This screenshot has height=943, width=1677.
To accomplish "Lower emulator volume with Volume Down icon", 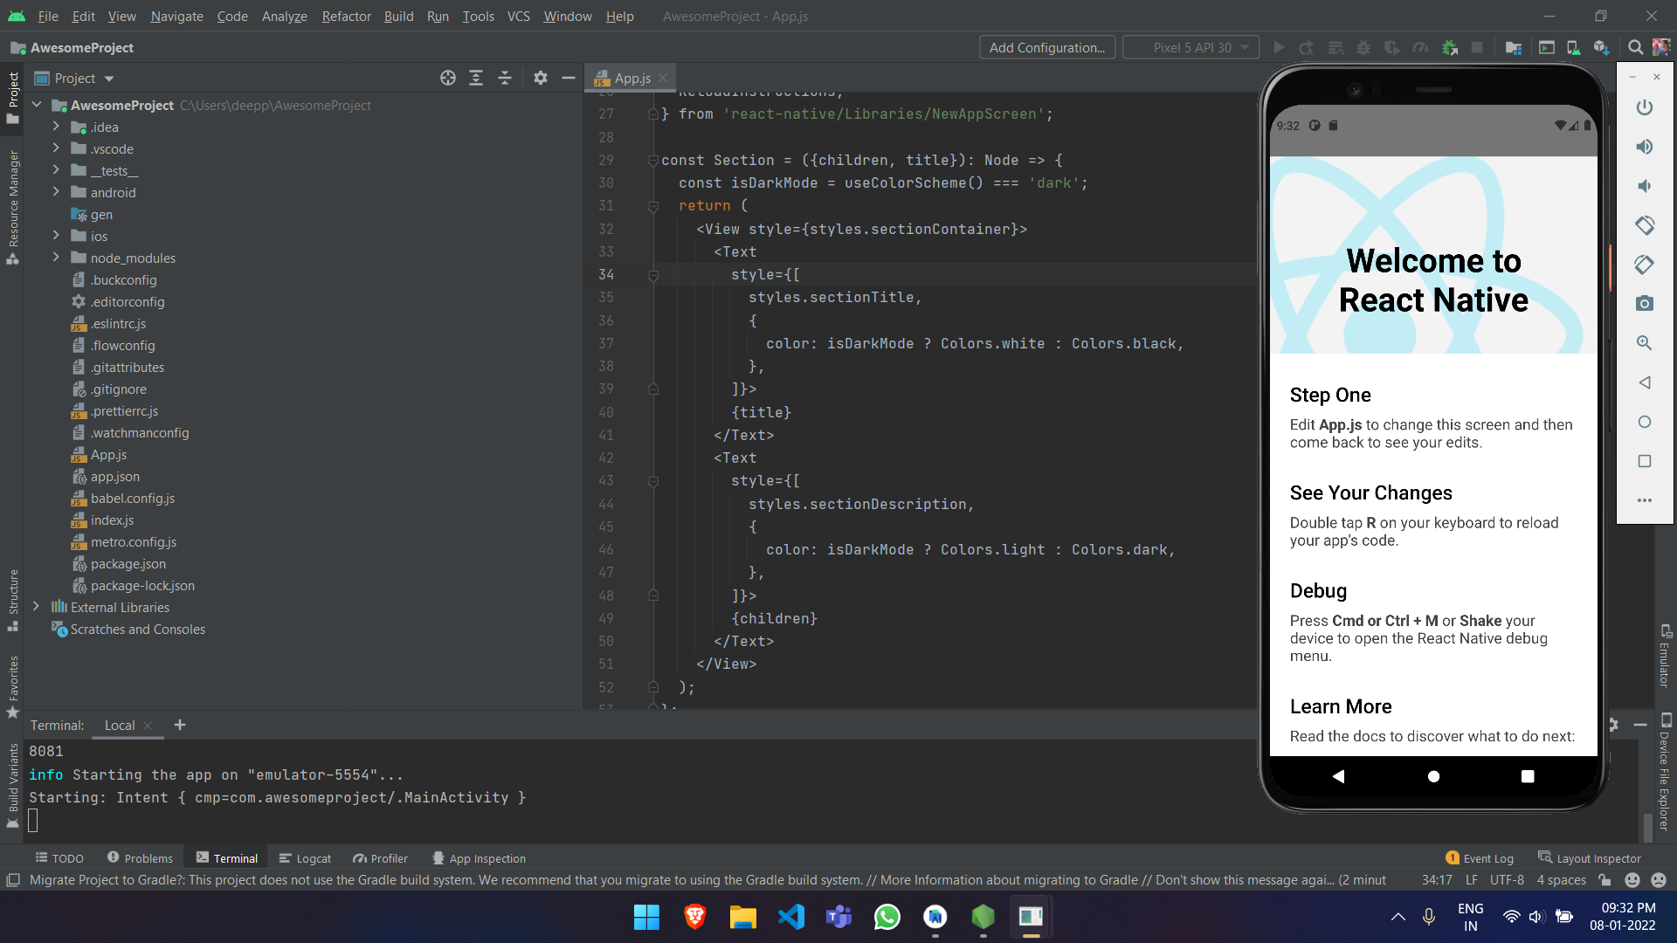I will (x=1645, y=186).
